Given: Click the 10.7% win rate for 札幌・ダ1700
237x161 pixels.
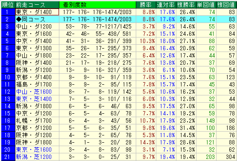Looking at the screenshot, I should [x=146, y=121].
